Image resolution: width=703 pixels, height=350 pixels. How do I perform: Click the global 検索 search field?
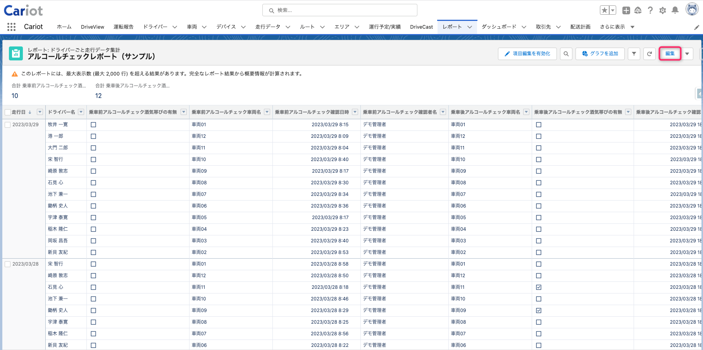(340, 10)
